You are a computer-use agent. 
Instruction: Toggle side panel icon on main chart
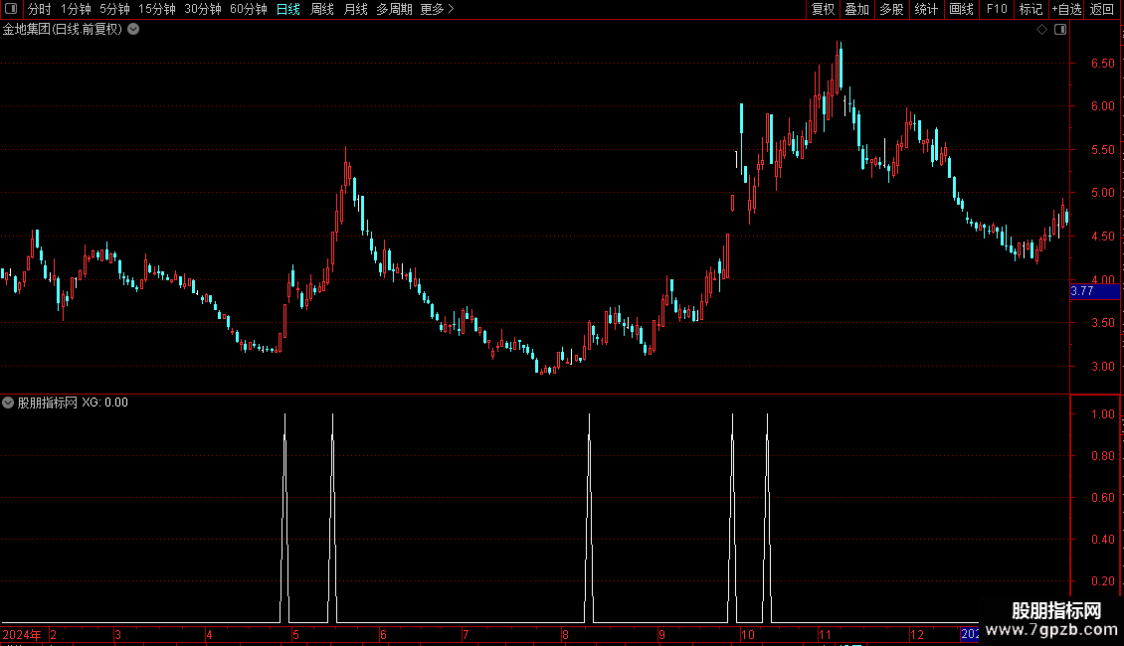click(1060, 30)
